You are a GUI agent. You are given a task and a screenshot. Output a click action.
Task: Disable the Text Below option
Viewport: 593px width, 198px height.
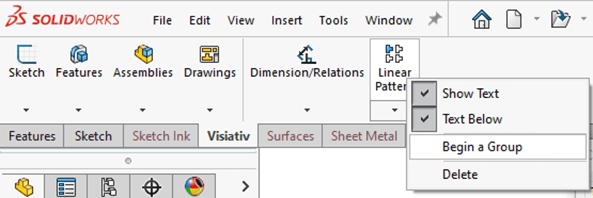[472, 119]
